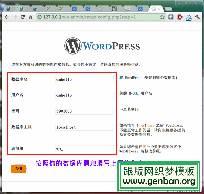The width and height of the screenshot is (204, 194).
Task: Click the 数据库主机 label
Action: 21,127
